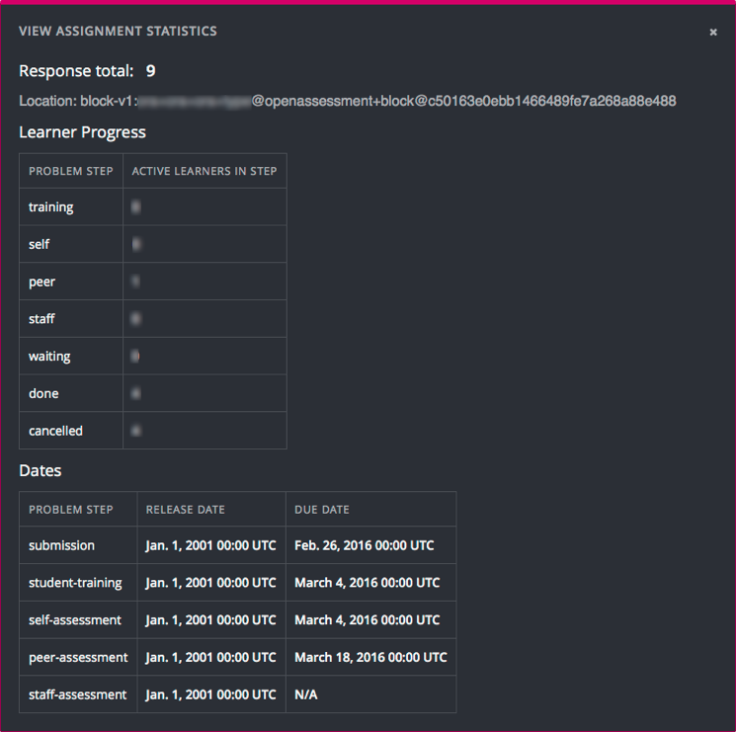Select the staff step row label
736x732 pixels.
41,319
